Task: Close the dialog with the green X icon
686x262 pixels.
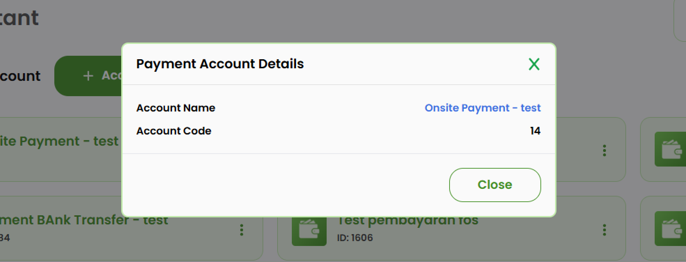Action: 533,64
